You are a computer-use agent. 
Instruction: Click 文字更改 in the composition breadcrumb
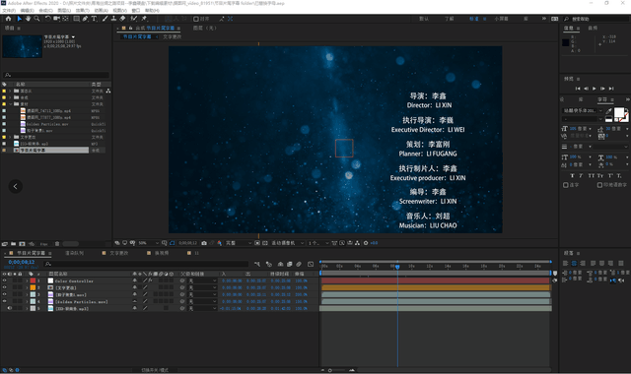click(173, 36)
